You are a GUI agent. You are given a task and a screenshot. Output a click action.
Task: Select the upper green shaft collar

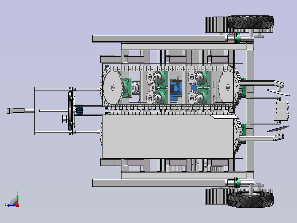click(237, 39)
